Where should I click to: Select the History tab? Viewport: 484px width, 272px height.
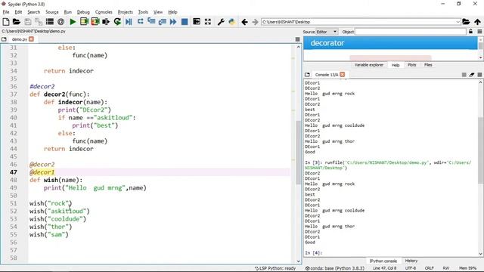[x=411, y=261]
